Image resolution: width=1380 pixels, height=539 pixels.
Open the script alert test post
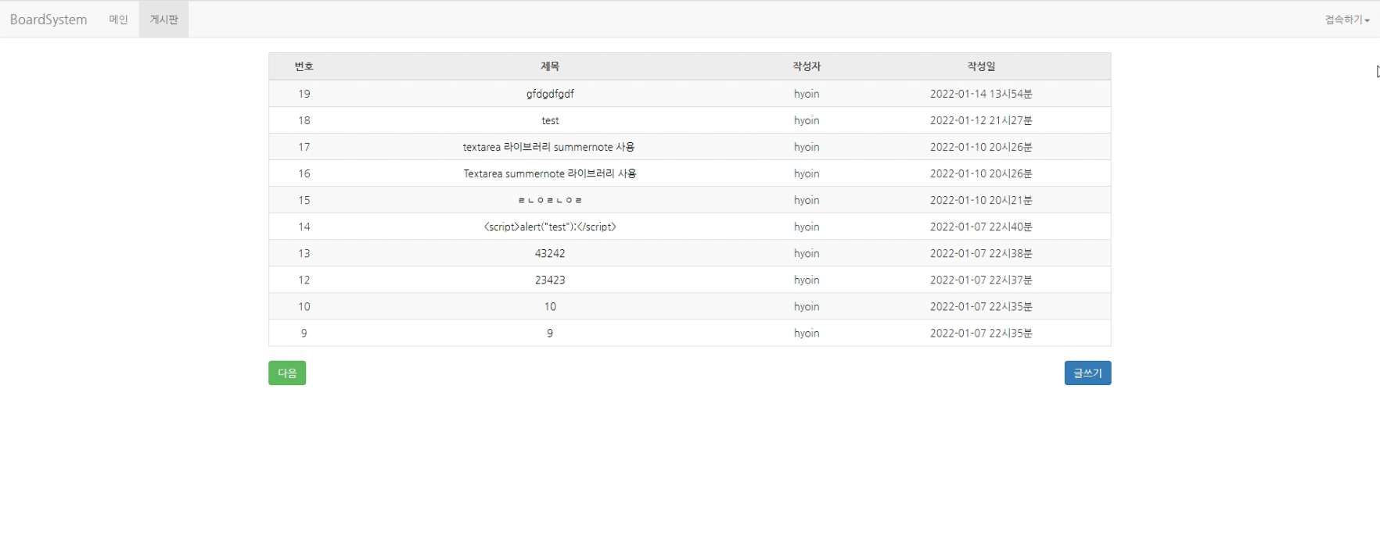tap(550, 227)
